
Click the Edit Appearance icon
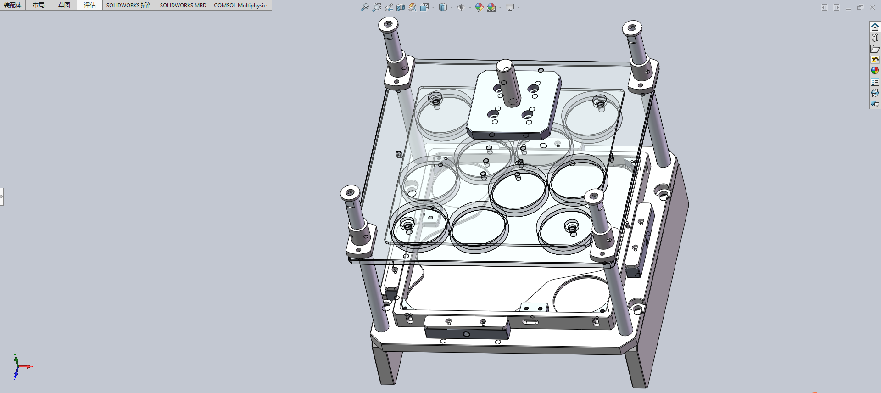tap(479, 7)
